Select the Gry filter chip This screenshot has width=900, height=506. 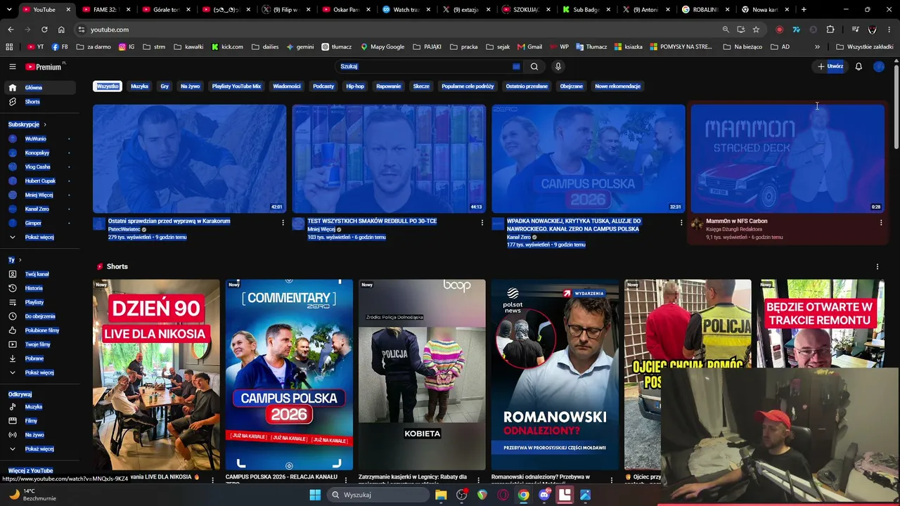[x=165, y=86]
